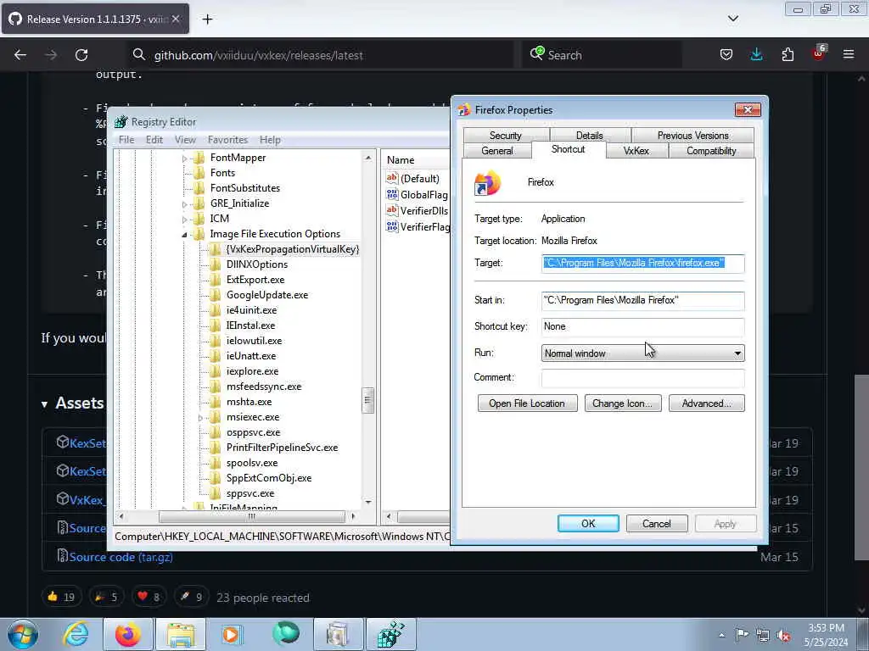Close the Release Version browser tab
The image size is (869, 651).
(176, 19)
